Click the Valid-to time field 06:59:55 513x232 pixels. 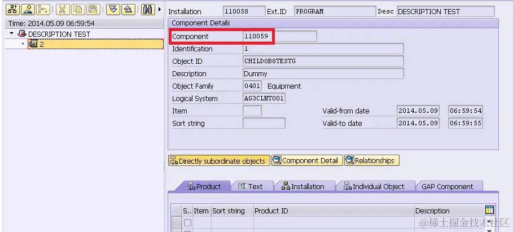click(466, 124)
